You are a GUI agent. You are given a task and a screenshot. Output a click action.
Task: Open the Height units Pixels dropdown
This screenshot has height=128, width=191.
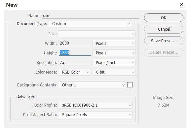pyautogui.click(x=114, y=53)
